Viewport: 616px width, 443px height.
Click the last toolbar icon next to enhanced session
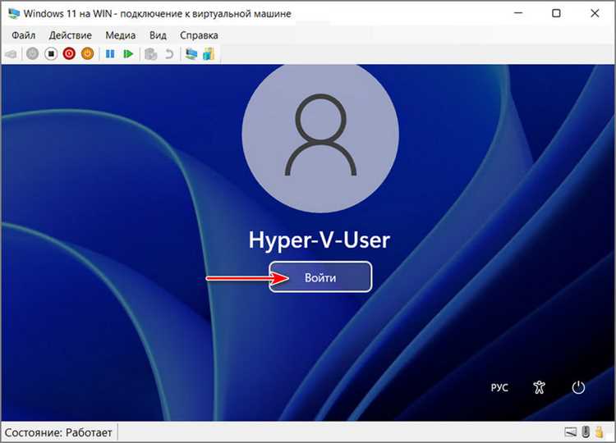pos(209,54)
